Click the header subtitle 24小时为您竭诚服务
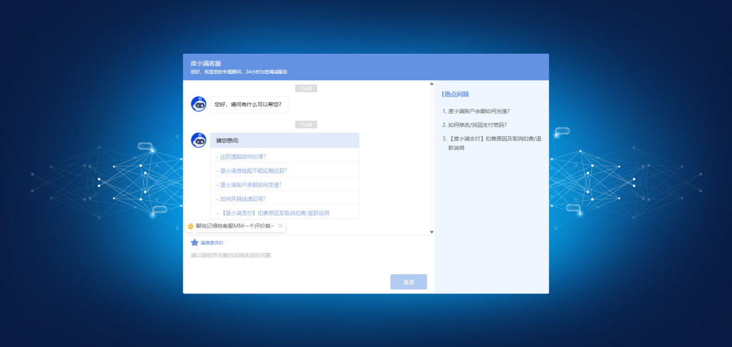The width and height of the screenshot is (732, 347). [239, 72]
